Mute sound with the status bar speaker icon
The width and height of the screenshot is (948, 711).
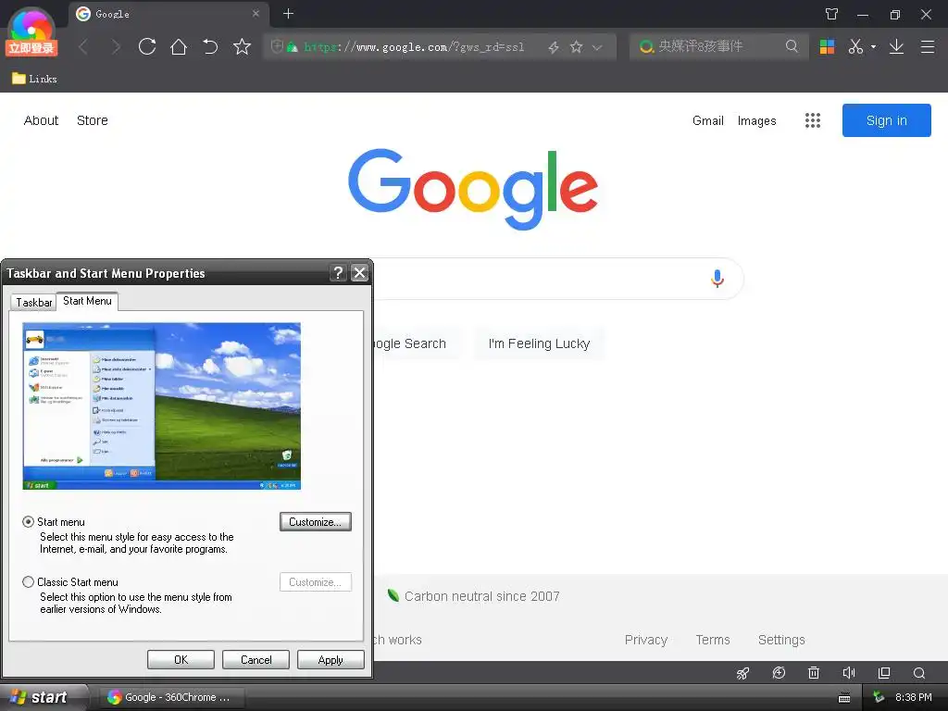(849, 672)
